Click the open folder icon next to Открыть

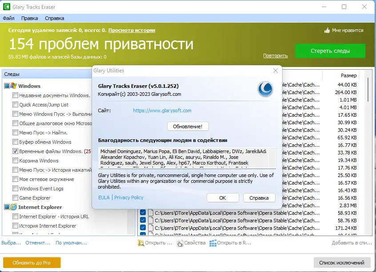pos(141,243)
